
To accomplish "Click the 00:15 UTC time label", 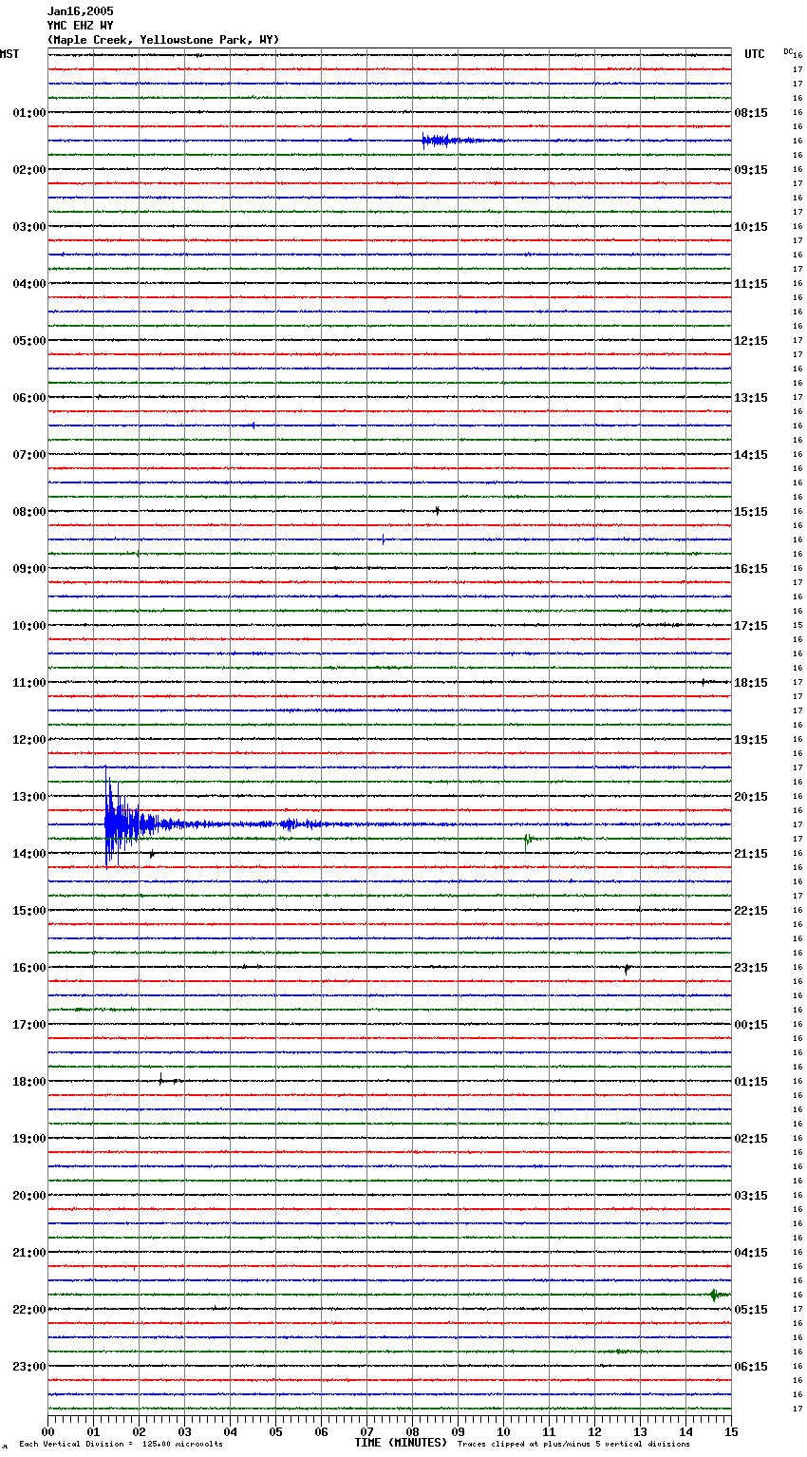I will point(751,1025).
